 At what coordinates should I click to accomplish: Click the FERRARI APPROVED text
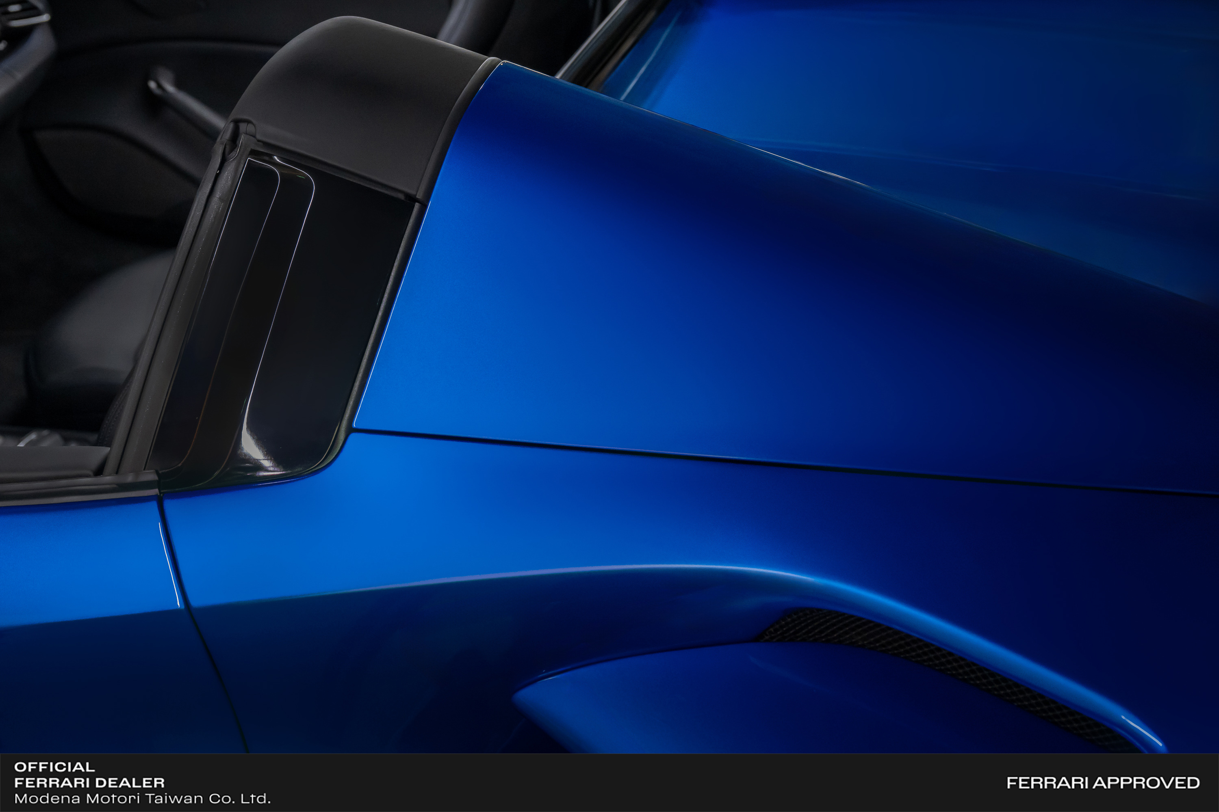[1103, 782]
